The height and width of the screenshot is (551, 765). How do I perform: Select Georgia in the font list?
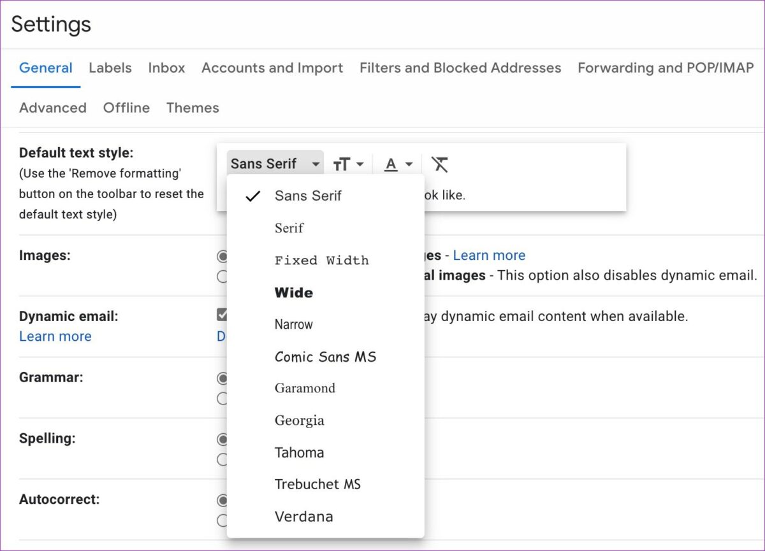[299, 420]
